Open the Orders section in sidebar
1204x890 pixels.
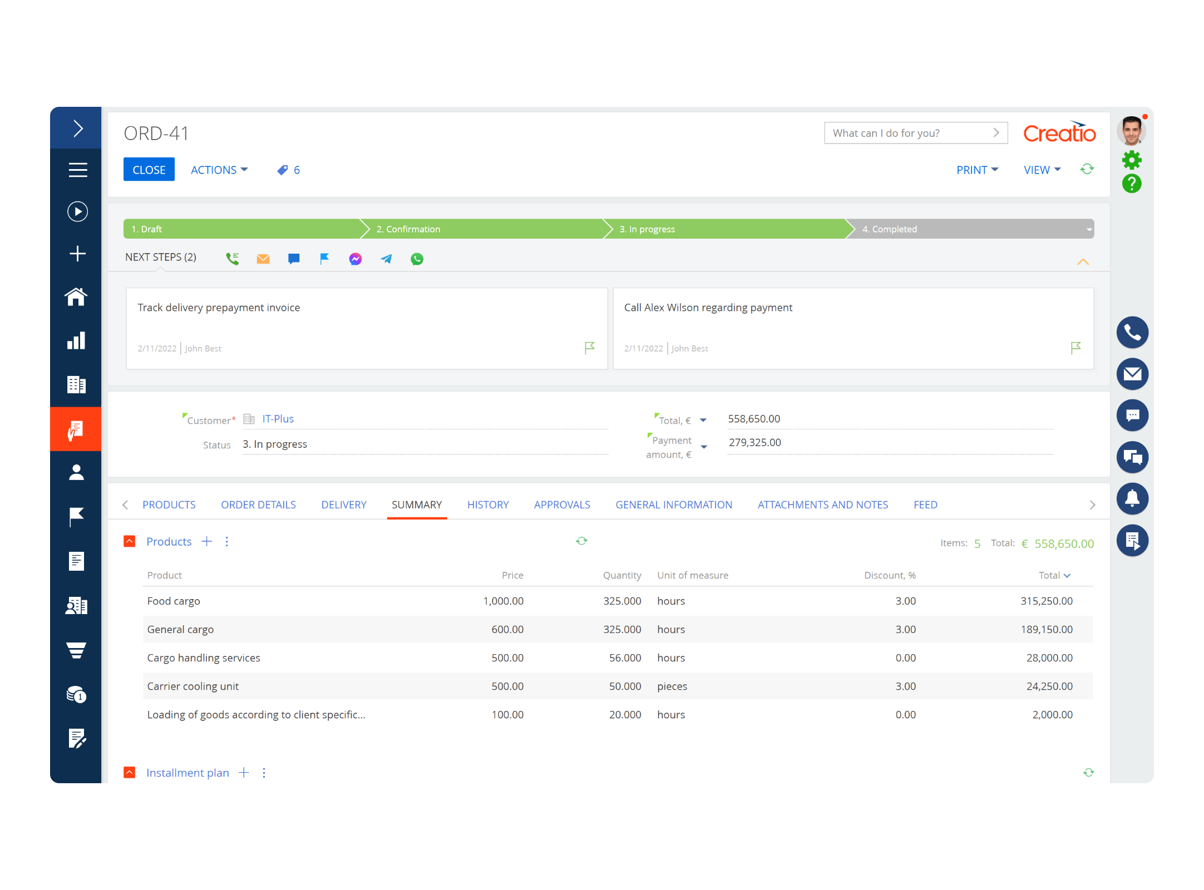point(76,429)
